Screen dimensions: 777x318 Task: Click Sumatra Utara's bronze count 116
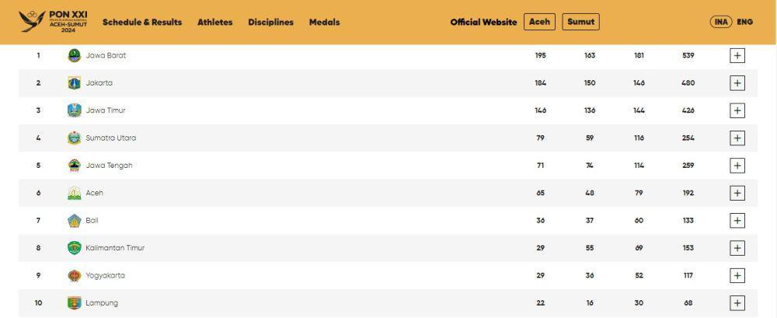[x=639, y=138]
